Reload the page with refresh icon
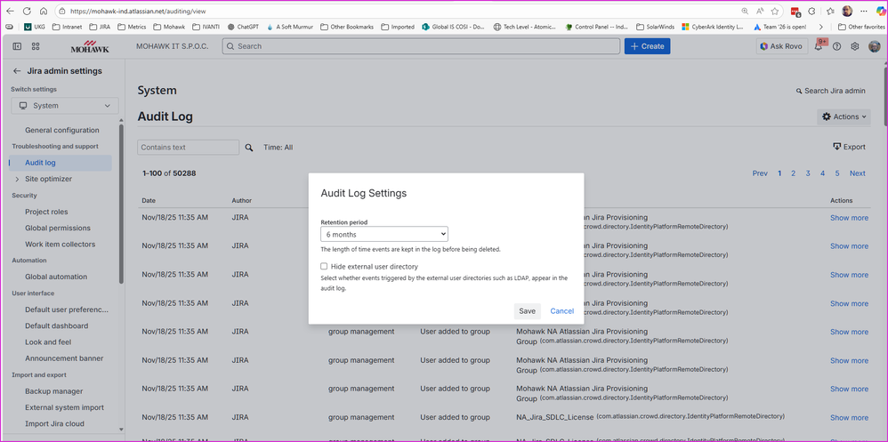 (27, 11)
